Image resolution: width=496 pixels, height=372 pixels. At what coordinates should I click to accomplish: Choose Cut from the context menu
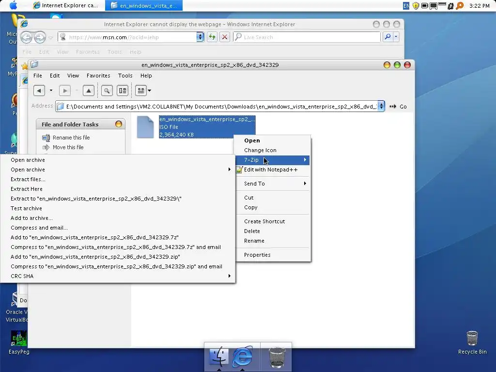tap(273, 198)
